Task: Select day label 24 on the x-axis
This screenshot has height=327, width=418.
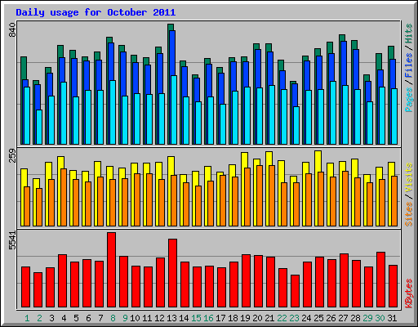Action: (x=306, y=318)
